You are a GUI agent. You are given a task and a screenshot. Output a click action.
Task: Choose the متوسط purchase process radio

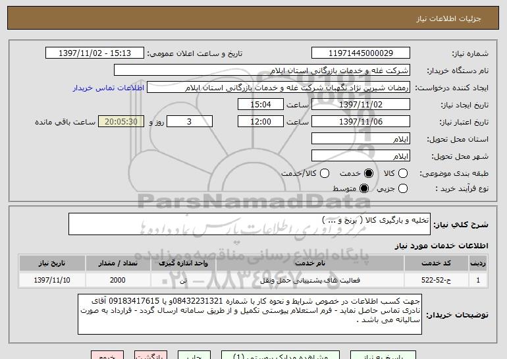click(x=363, y=188)
